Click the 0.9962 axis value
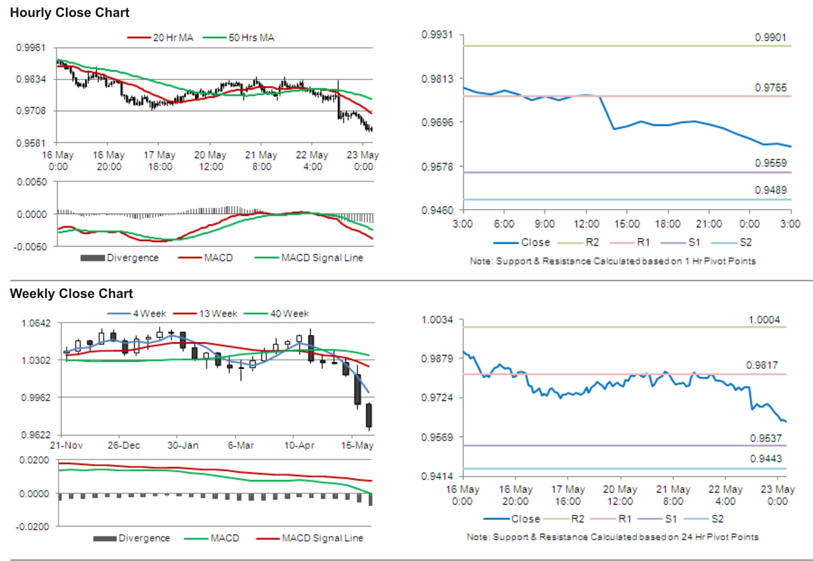Viewport: 813px width, 561px height. coord(36,398)
